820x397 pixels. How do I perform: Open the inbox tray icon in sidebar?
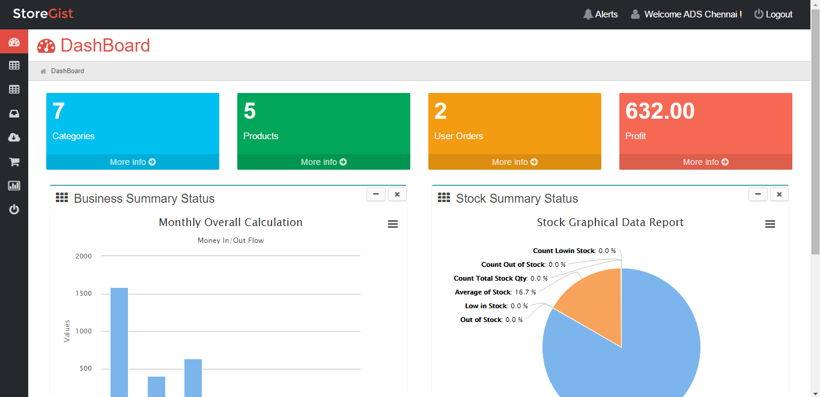(14, 113)
